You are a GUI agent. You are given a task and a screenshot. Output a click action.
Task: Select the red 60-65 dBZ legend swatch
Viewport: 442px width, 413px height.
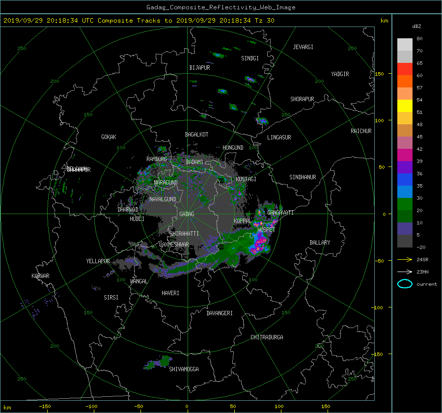click(x=405, y=69)
